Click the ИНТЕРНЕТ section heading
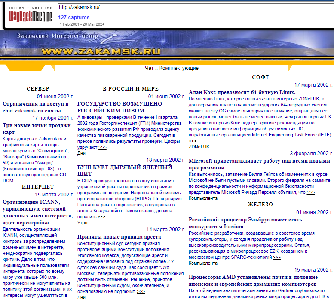The height and width of the screenshot is (299, 334). [38, 187]
